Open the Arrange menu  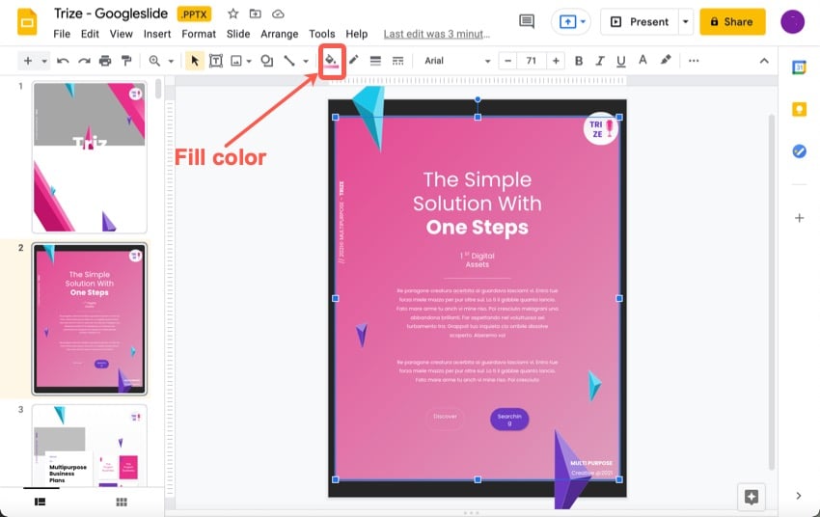pyautogui.click(x=279, y=34)
